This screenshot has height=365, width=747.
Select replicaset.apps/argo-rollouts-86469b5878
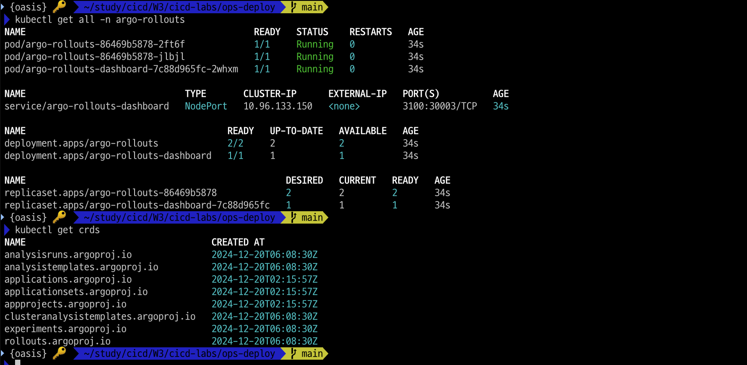tap(111, 193)
